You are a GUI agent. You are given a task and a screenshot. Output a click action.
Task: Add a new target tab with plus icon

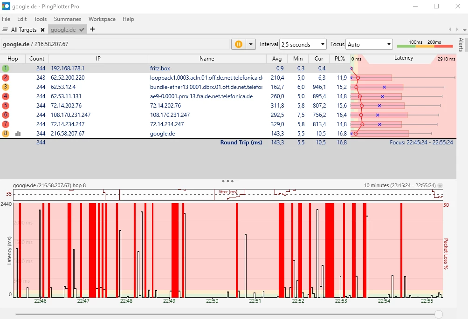click(x=92, y=29)
